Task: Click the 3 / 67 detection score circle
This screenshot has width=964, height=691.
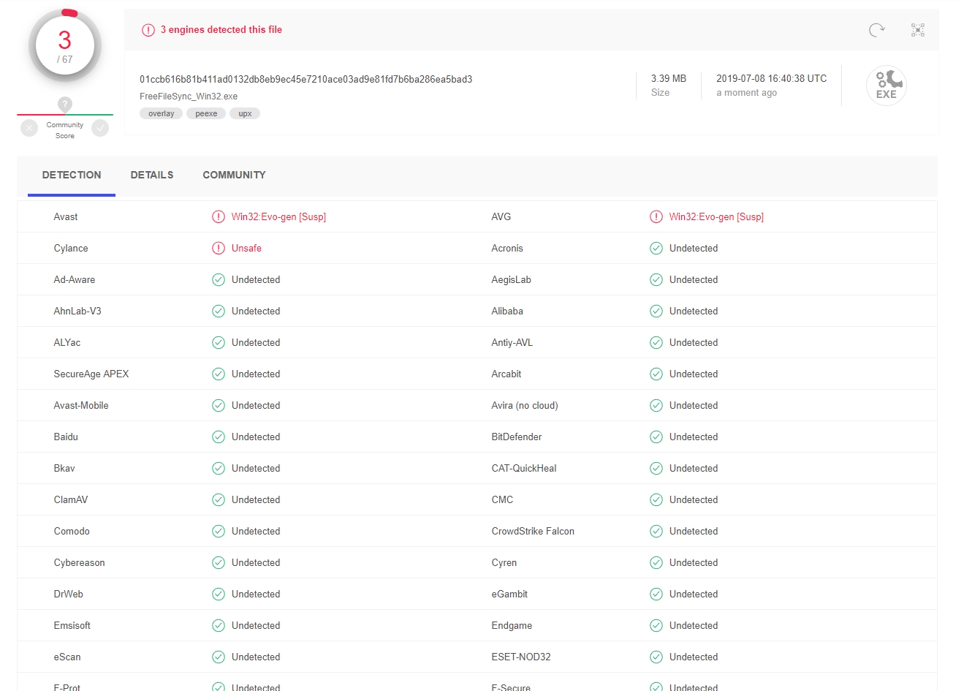Action: pyautogui.click(x=65, y=46)
